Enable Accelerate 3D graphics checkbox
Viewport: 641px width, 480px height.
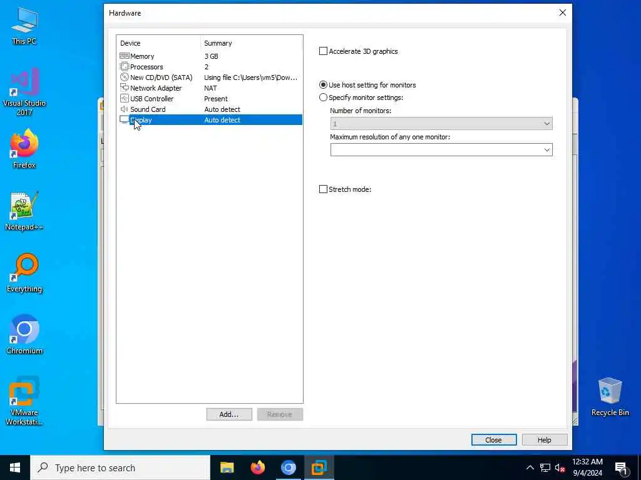(323, 51)
